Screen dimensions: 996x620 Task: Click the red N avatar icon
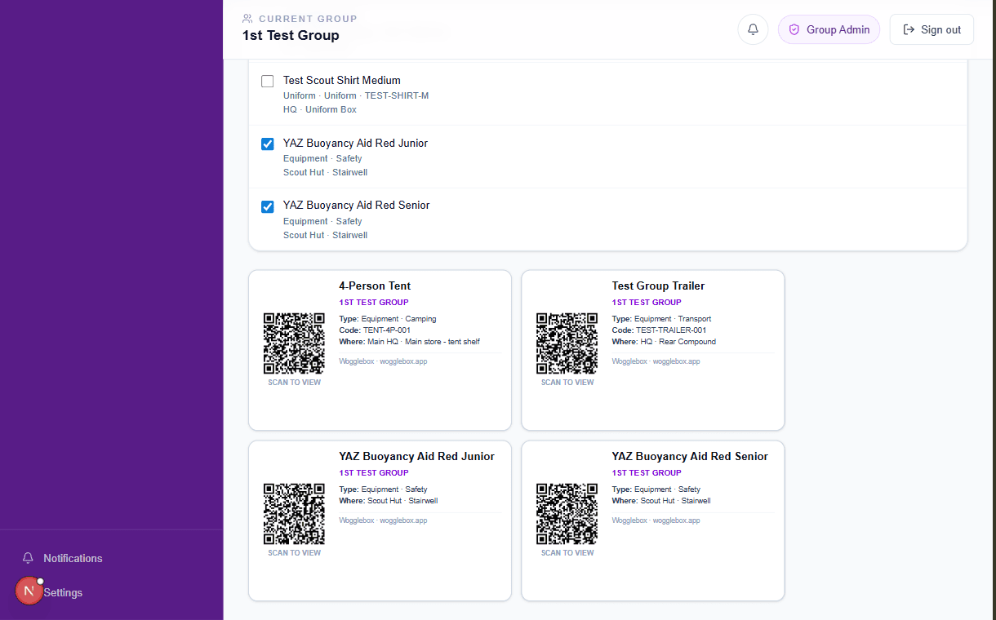click(29, 591)
